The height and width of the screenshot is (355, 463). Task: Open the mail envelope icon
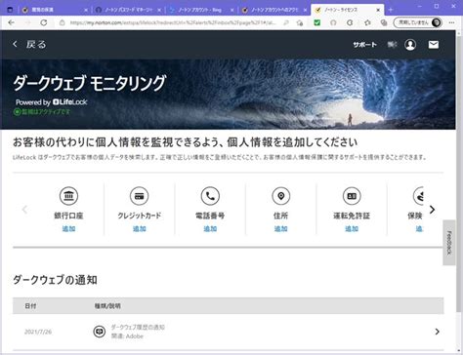click(434, 45)
